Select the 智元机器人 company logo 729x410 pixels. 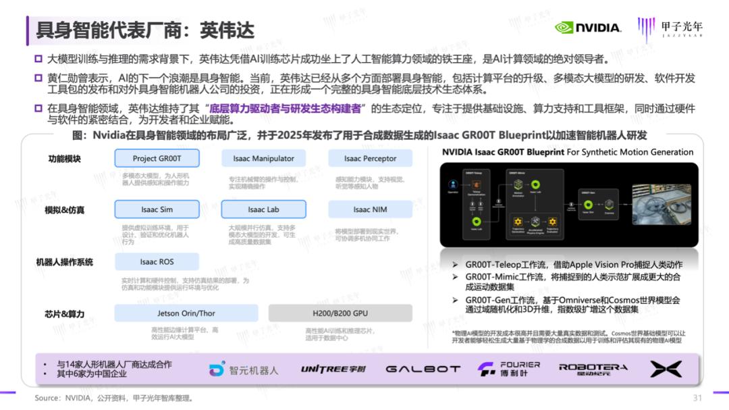tap(244, 369)
